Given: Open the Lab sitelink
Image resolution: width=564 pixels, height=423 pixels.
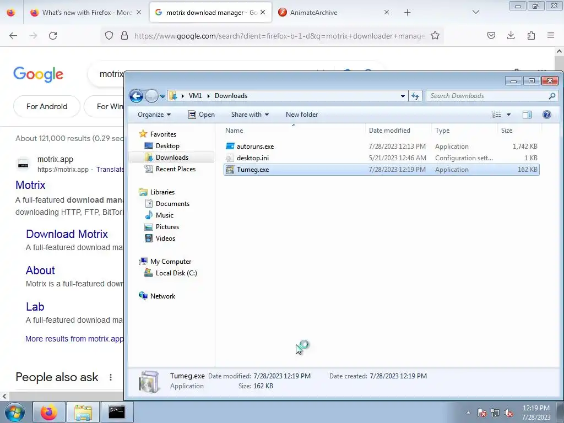Looking at the screenshot, I should pyautogui.click(x=35, y=306).
